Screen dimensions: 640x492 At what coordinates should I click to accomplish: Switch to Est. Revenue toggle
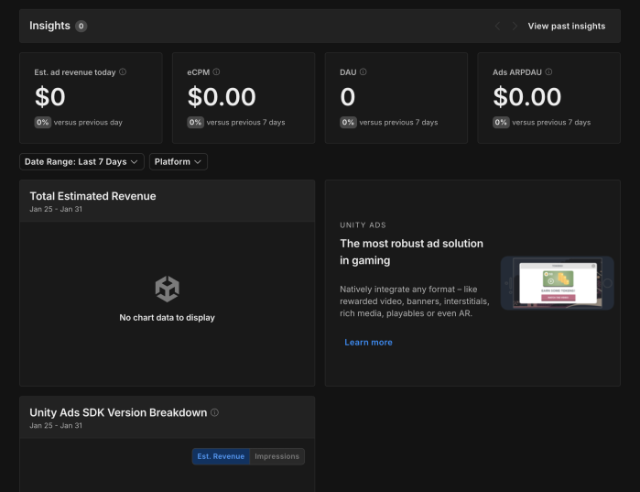tap(221, 456)
